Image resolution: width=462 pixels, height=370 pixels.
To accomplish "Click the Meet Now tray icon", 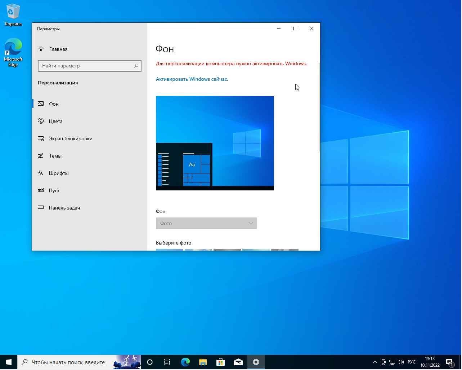I will tap(383, 362).
